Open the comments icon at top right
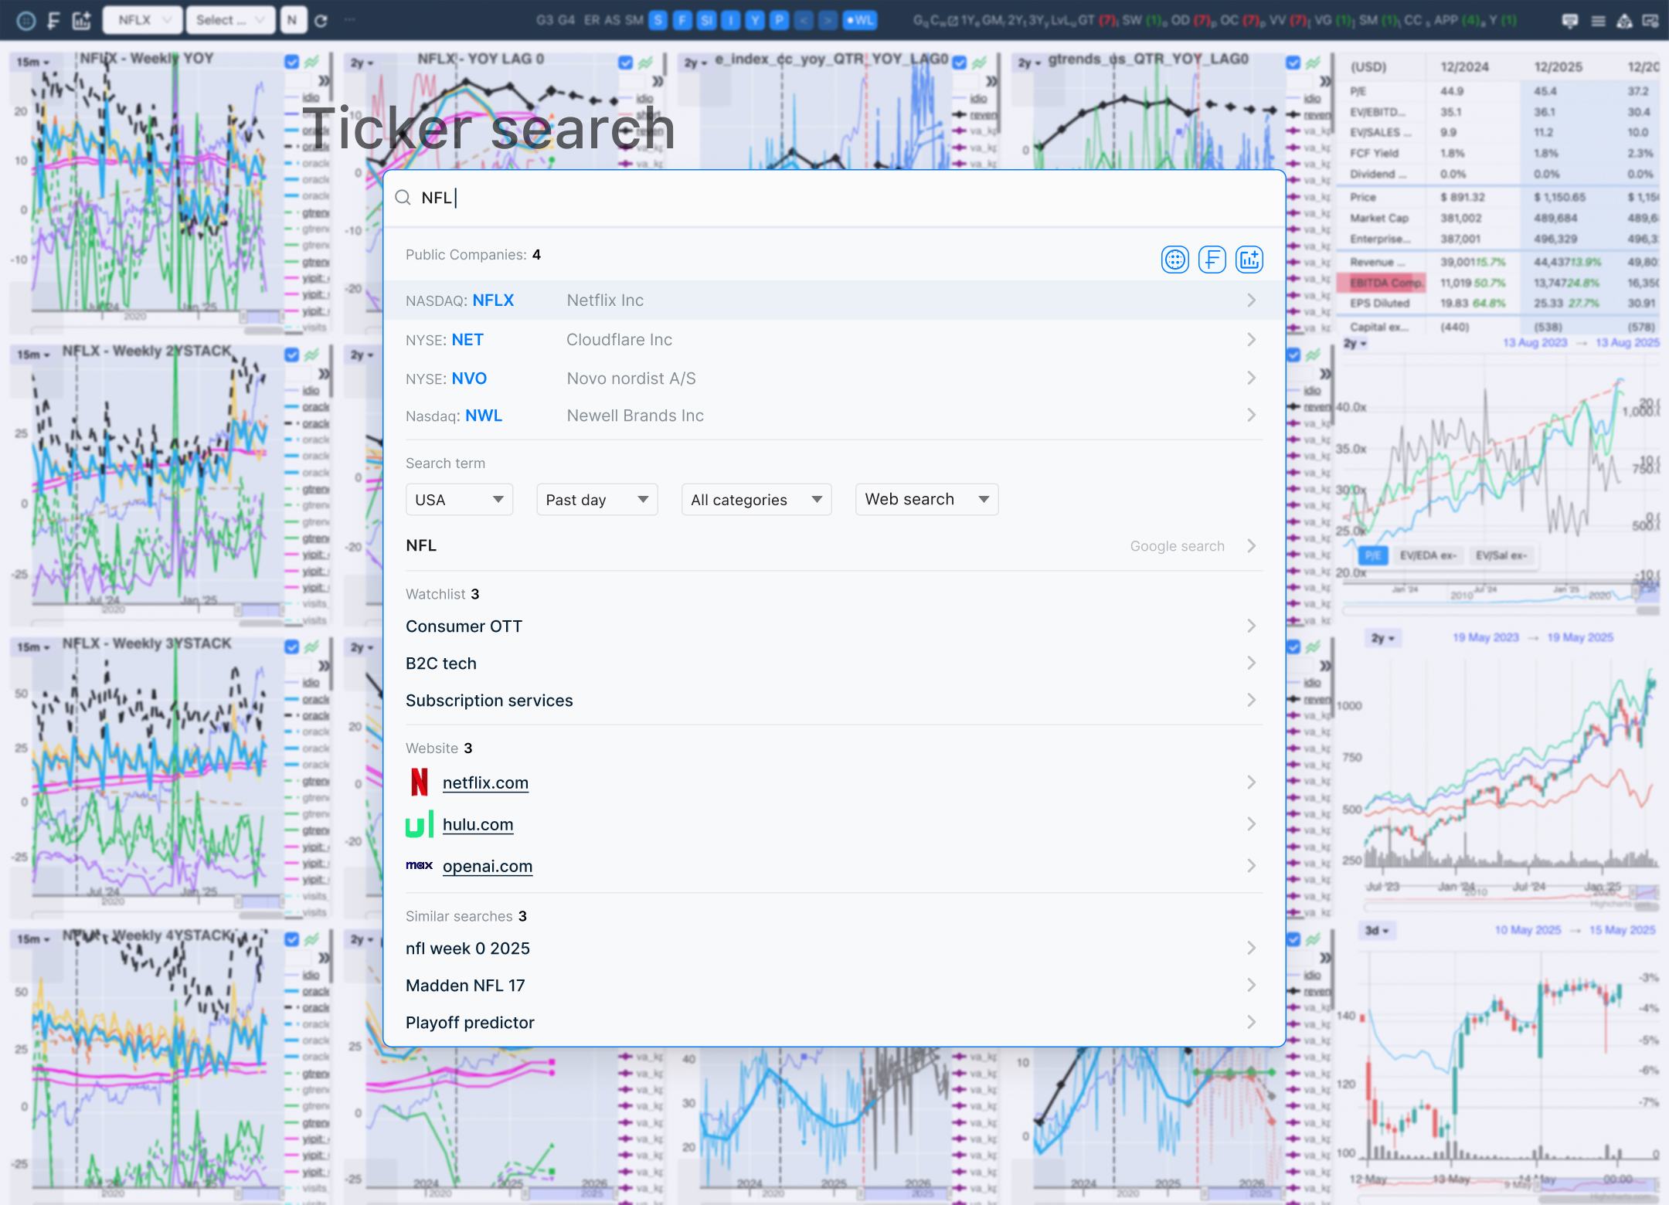Viewport: 1669px width, 1205px height. [x=1570, y=21]
